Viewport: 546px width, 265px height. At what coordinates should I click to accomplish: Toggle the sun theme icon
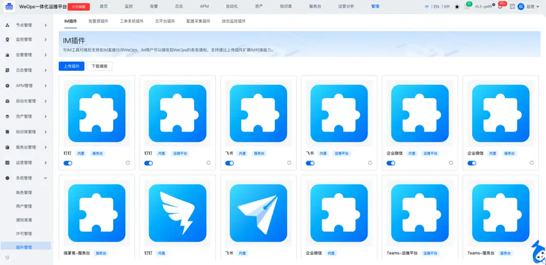(x=457, y=6)
